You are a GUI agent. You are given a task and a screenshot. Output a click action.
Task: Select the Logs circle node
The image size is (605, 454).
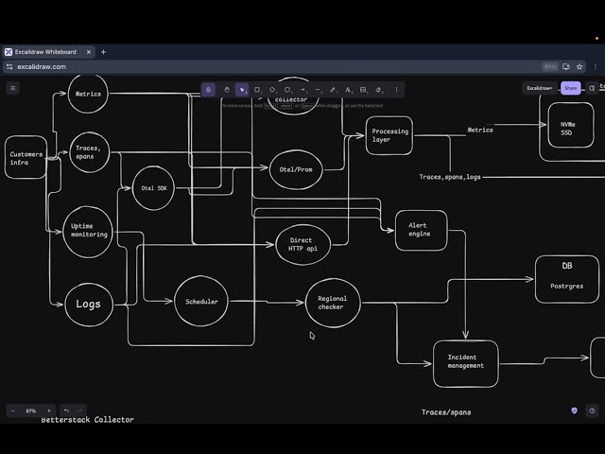pos(89,305)
